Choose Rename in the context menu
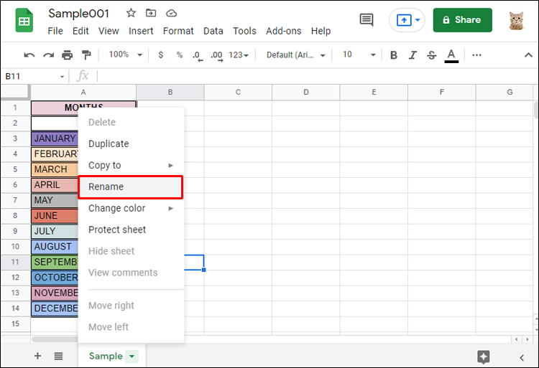The image size is (539, 368). [131, 187]
